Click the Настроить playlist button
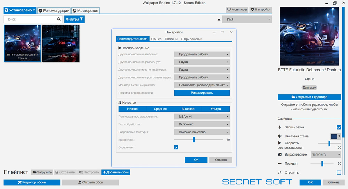 click(89, 172)
